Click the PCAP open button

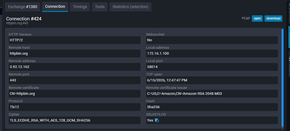[257, 18]
